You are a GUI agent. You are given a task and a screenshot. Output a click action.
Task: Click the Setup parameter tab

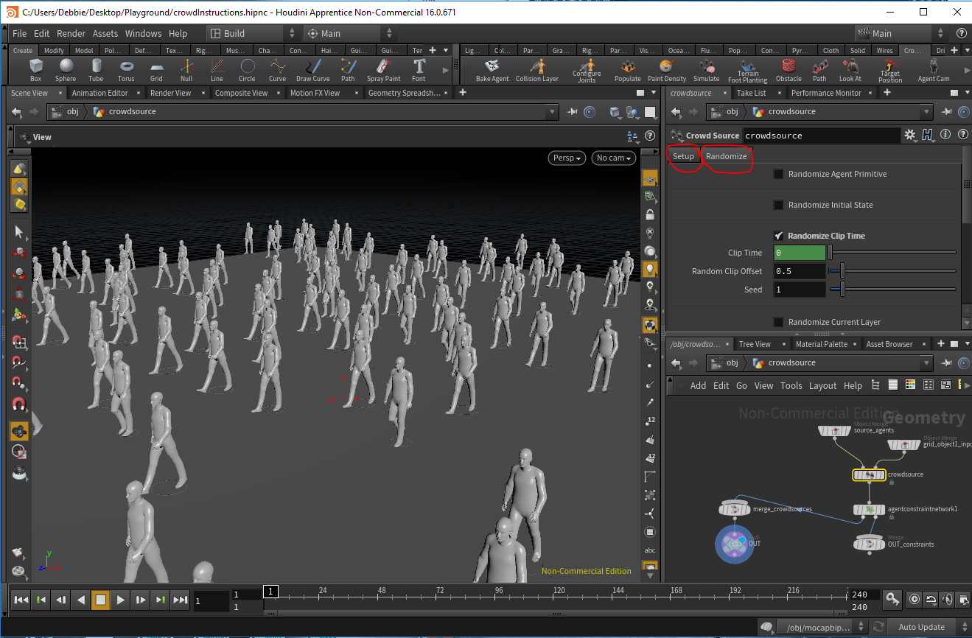(x=683, y=156)
